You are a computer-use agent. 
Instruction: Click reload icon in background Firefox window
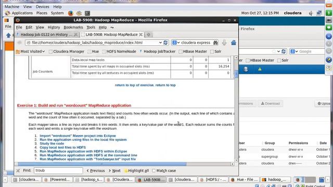click(284, 51)
